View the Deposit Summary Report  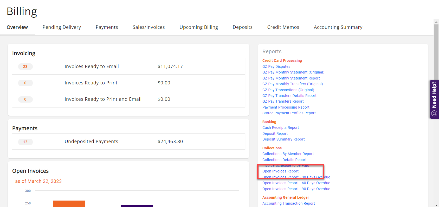click(283, 139)
